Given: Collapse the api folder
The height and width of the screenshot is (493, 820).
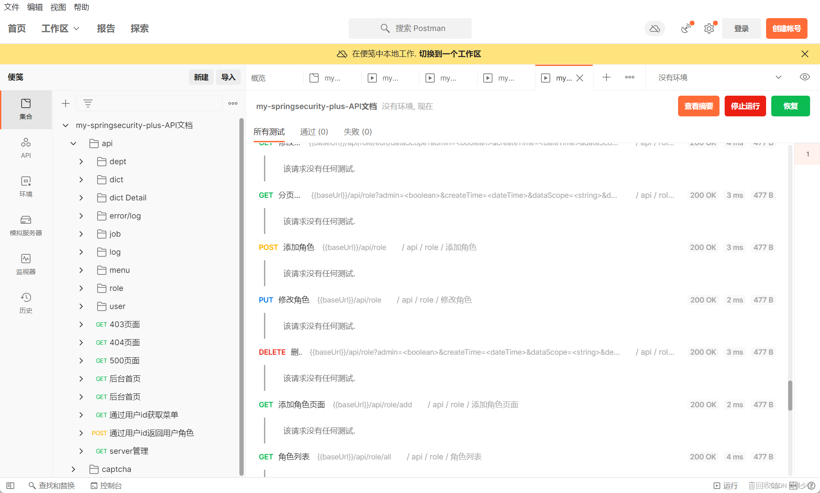Looking at the screenshot, I should pos(73,144).
